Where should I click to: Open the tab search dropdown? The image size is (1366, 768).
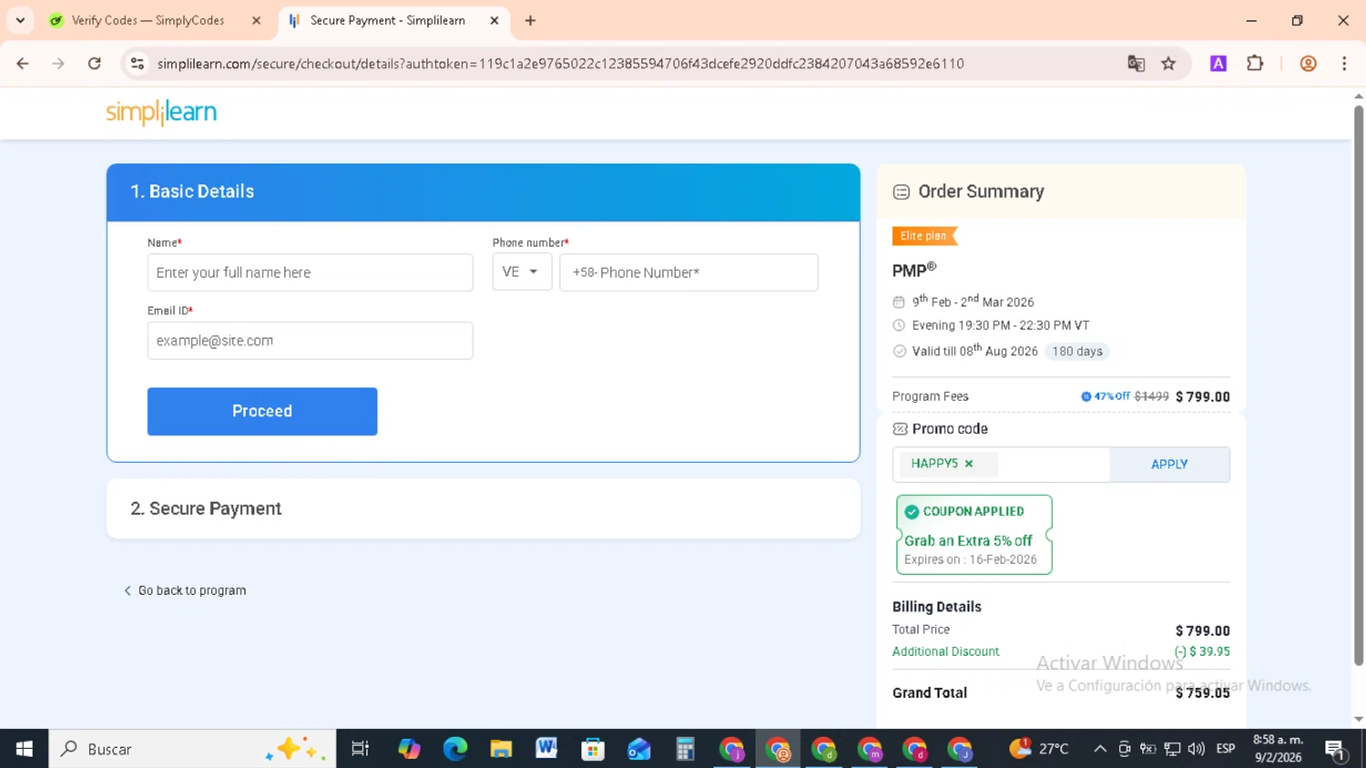[20, 20]
